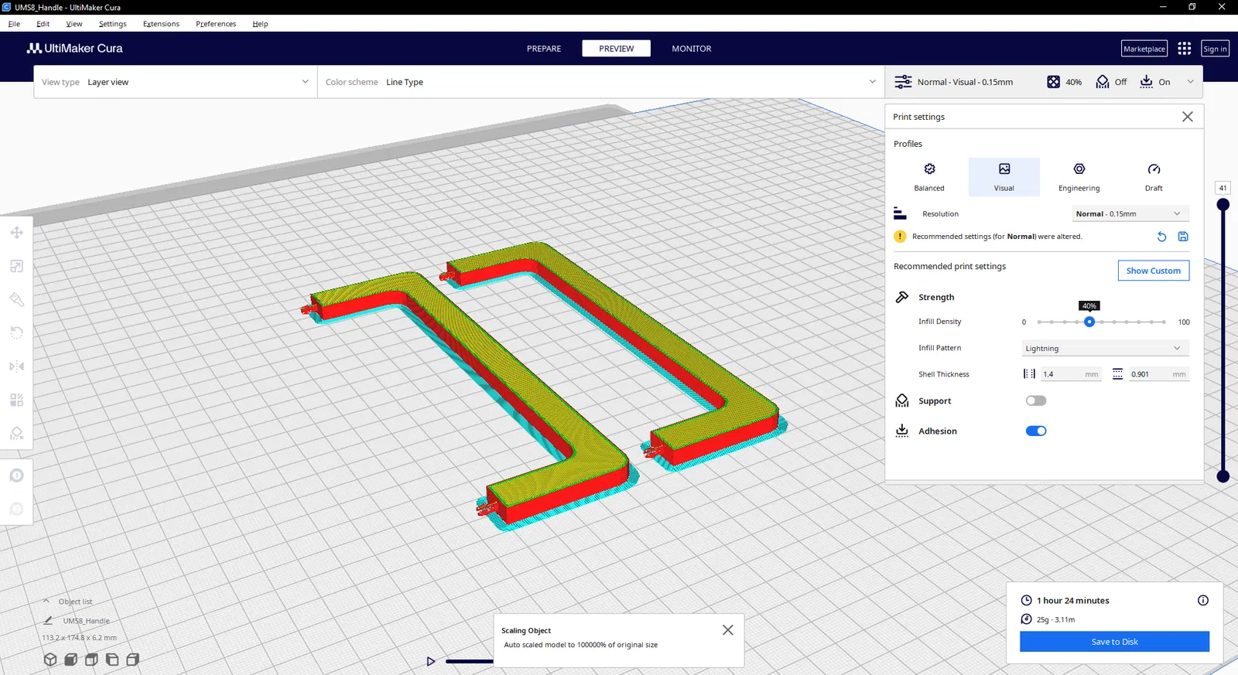The width and height of the screenshot is (1238, 675).
Task: Select the Engineering profile
Action: (1079, 177)
